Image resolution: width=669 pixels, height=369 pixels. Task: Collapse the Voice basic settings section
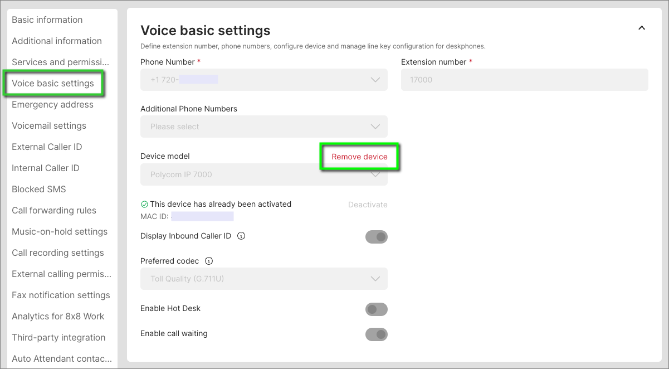[x=642, y=28]
